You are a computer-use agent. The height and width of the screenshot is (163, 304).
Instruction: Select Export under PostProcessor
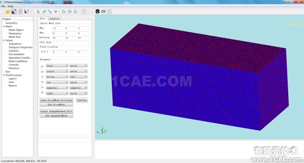pyautogui.click(x=12, y=79)
